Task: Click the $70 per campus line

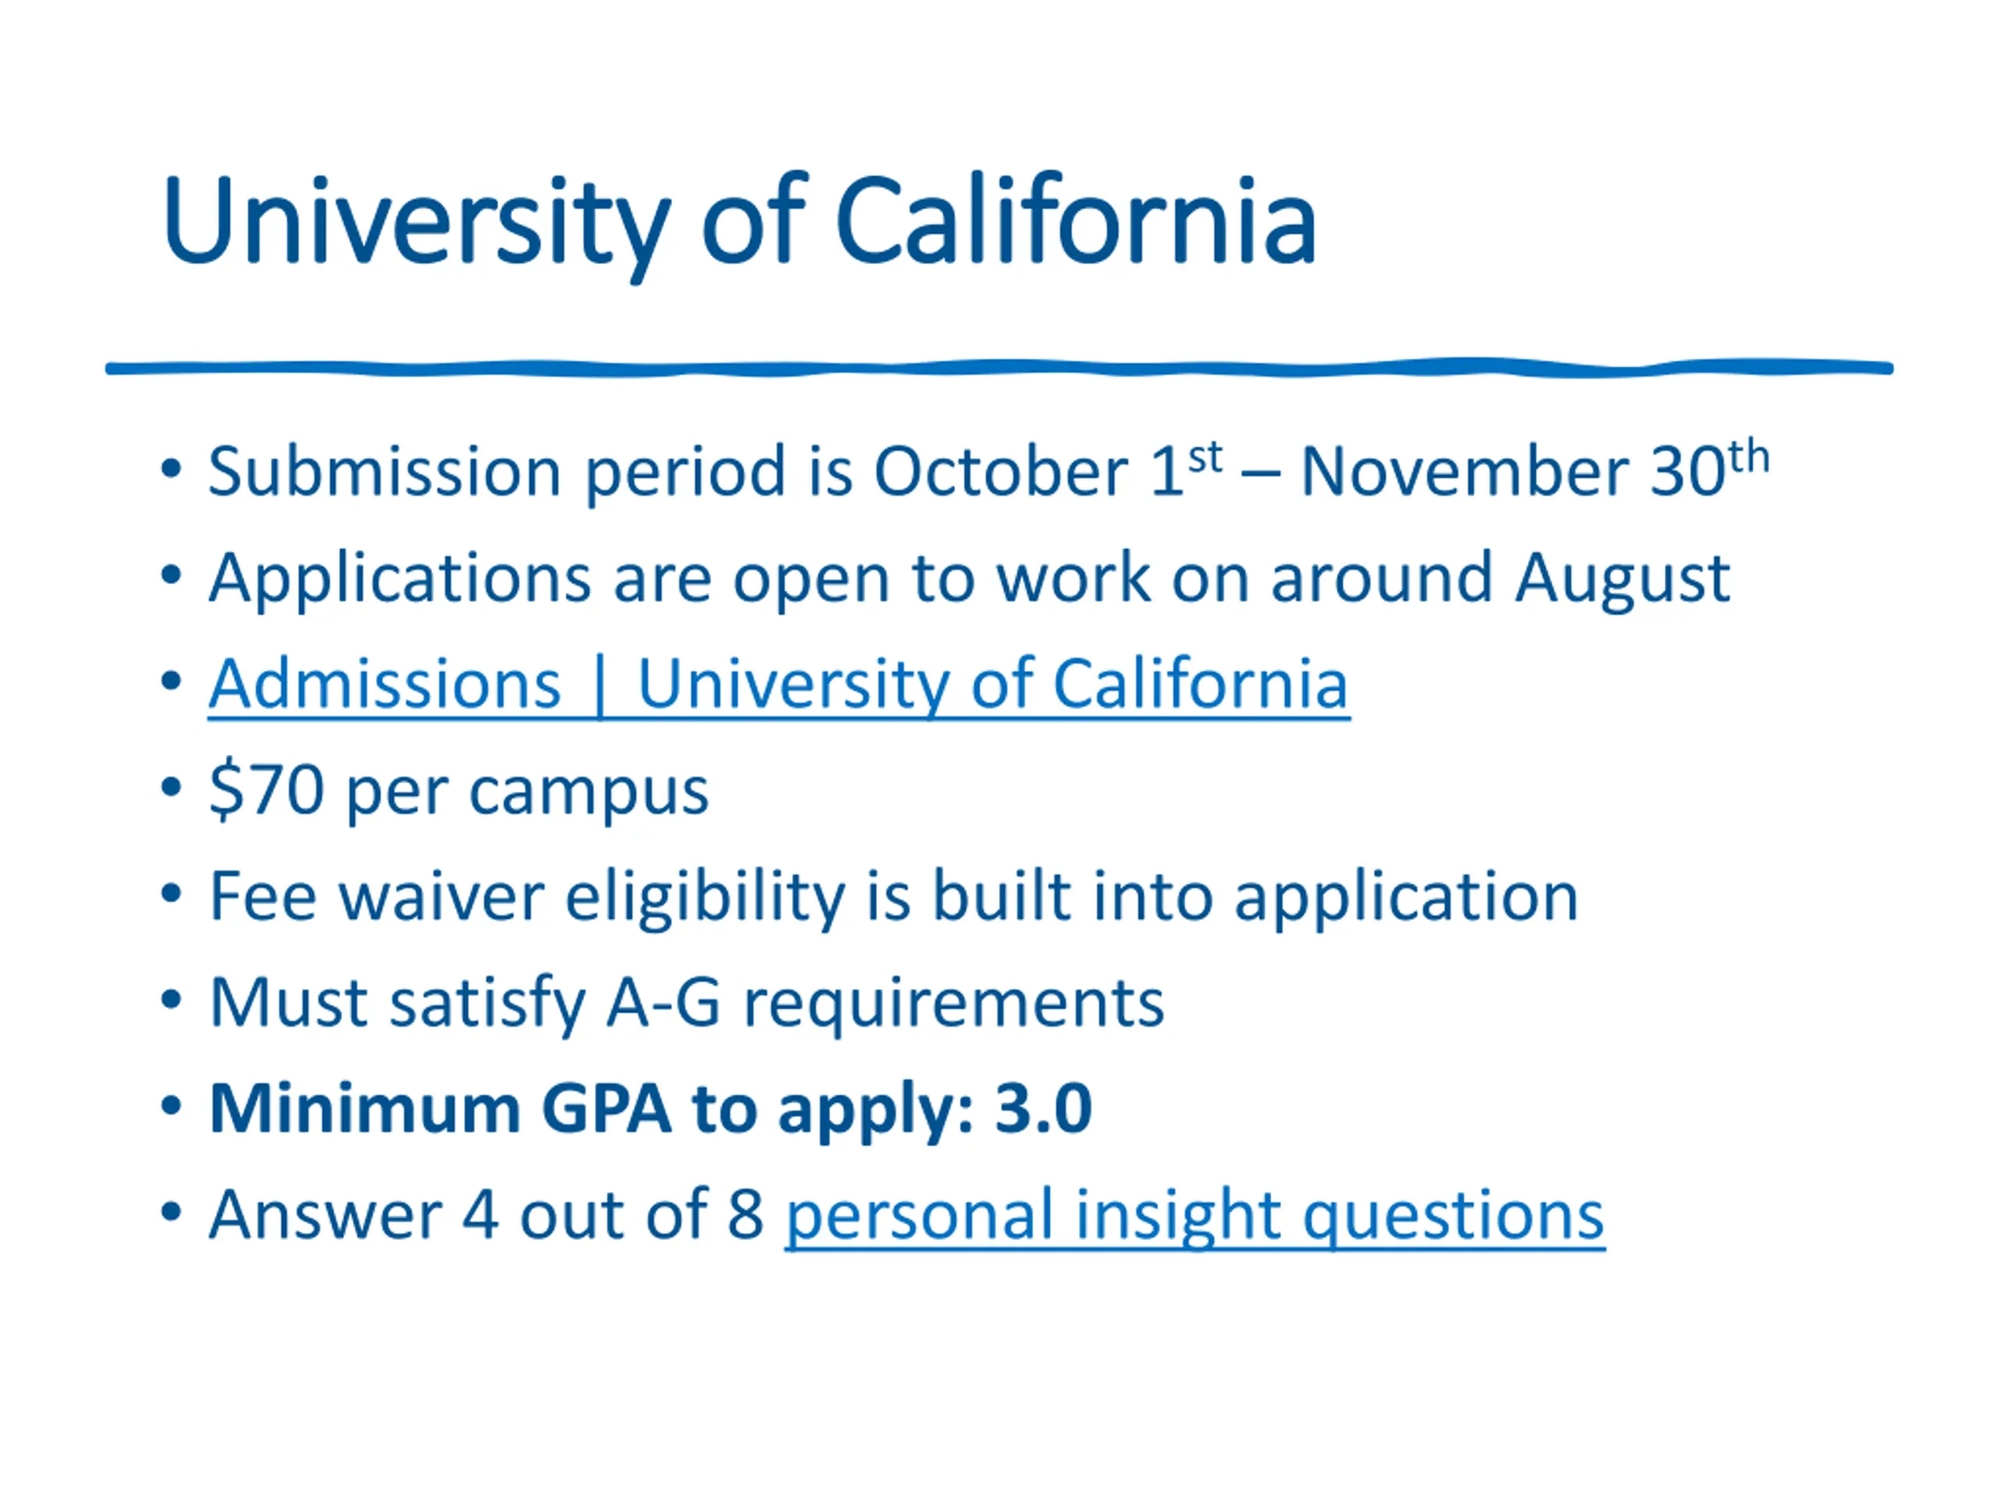Action: [x=458, y=791]
